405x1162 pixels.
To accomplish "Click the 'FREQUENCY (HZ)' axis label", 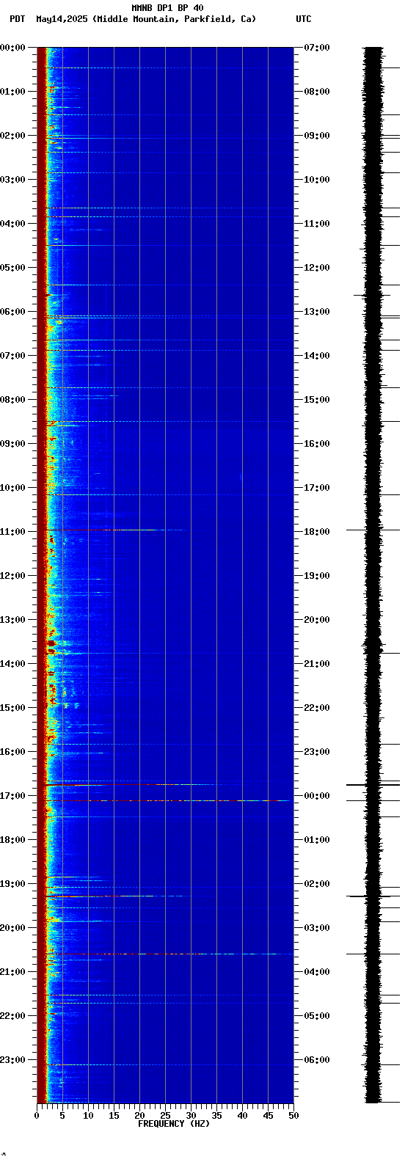I will (174, 1124).
